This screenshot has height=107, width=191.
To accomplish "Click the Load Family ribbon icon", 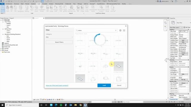I will tap(87, 9).
